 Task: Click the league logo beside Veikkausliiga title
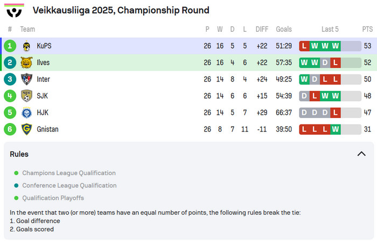point(14,10)
